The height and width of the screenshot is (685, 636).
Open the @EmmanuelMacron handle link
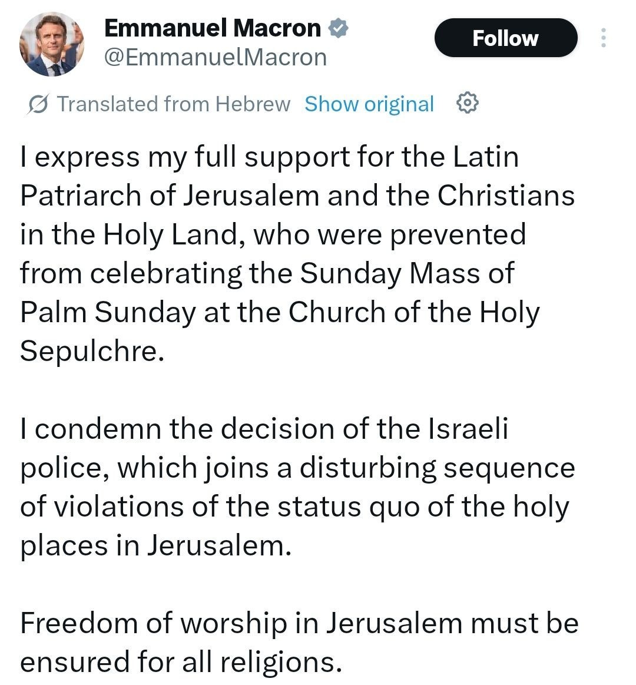coord(215,58)
